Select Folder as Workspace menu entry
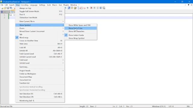The height and width of the screenshot is (108, 193). 40,74
